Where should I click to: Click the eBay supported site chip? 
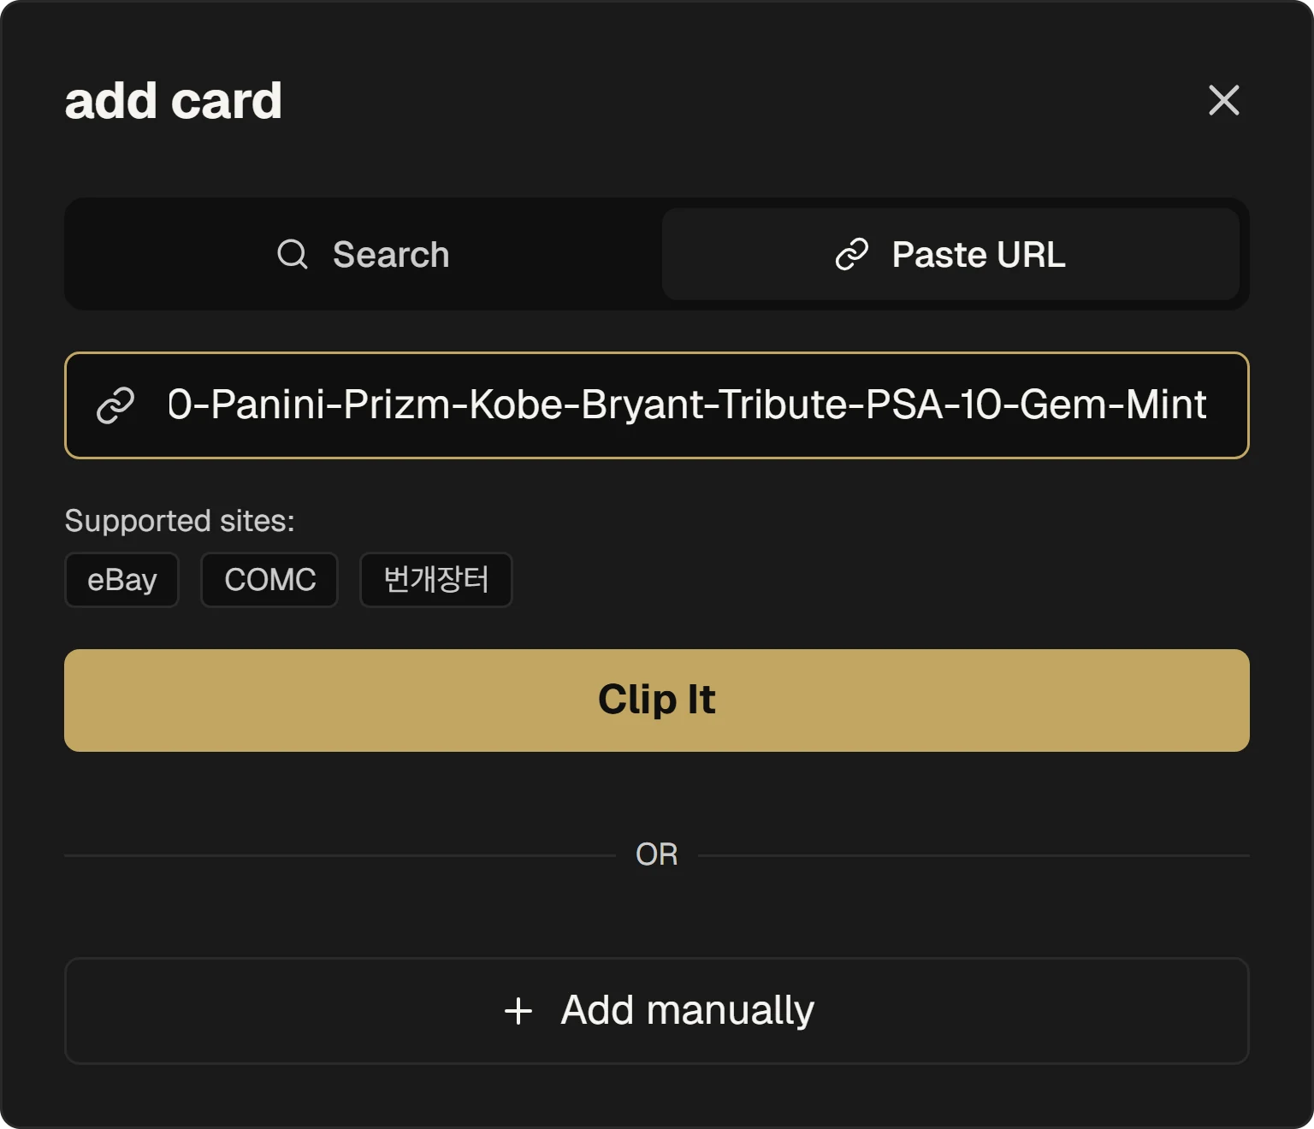tap(121, 580)
